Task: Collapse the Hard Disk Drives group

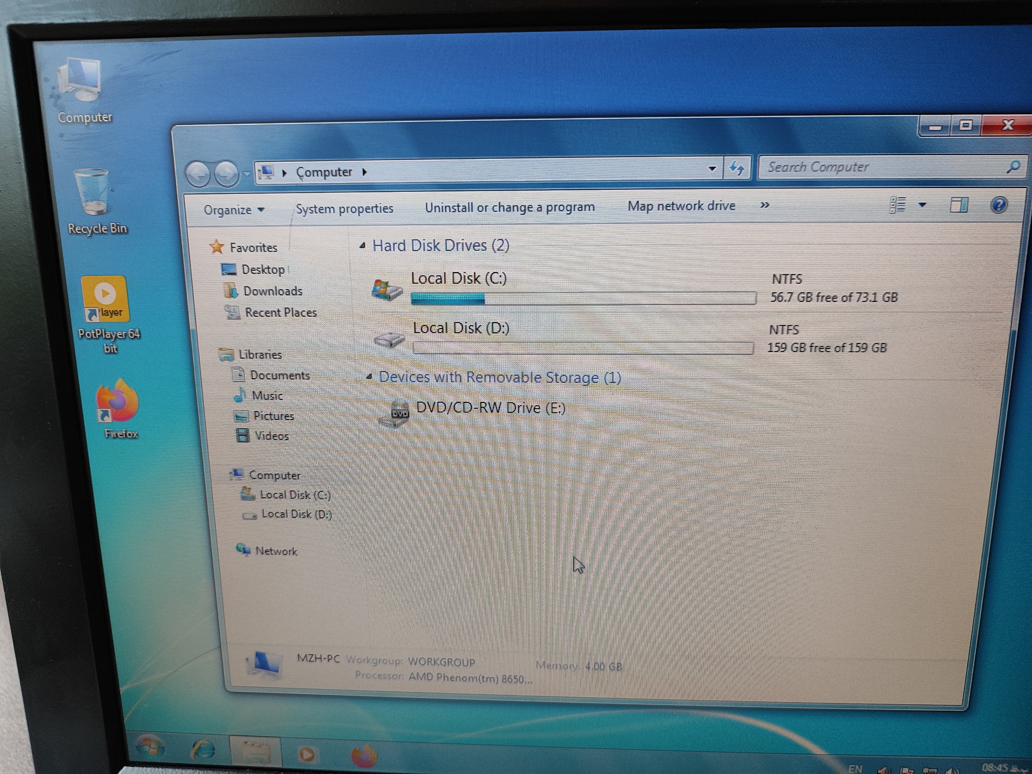Action: click(x=362, y=246)
